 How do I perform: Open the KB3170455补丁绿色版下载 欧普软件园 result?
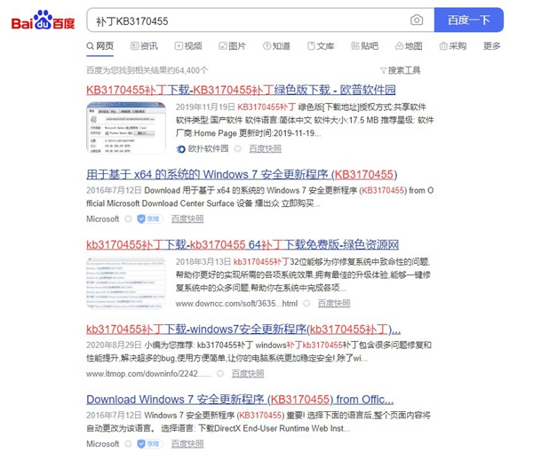click(x=241, y=90)
